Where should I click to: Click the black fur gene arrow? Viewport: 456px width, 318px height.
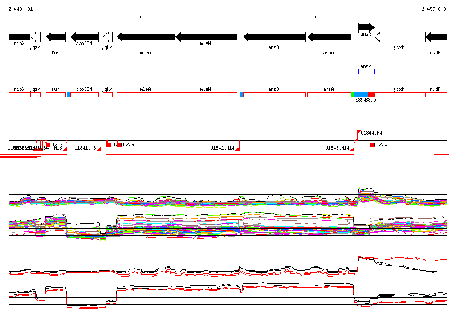pos(56,37)
